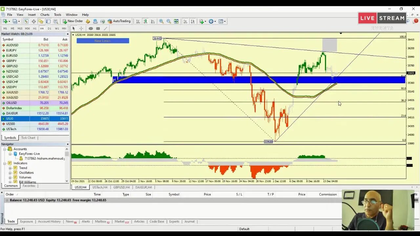Expand the Trend indicators folder

[x=10, y=168]
